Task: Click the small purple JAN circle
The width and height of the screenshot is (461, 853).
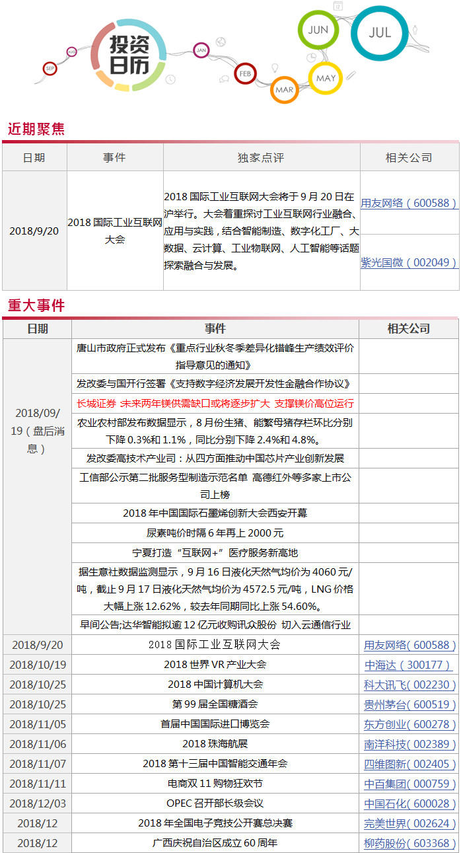Action: (201, 50)
